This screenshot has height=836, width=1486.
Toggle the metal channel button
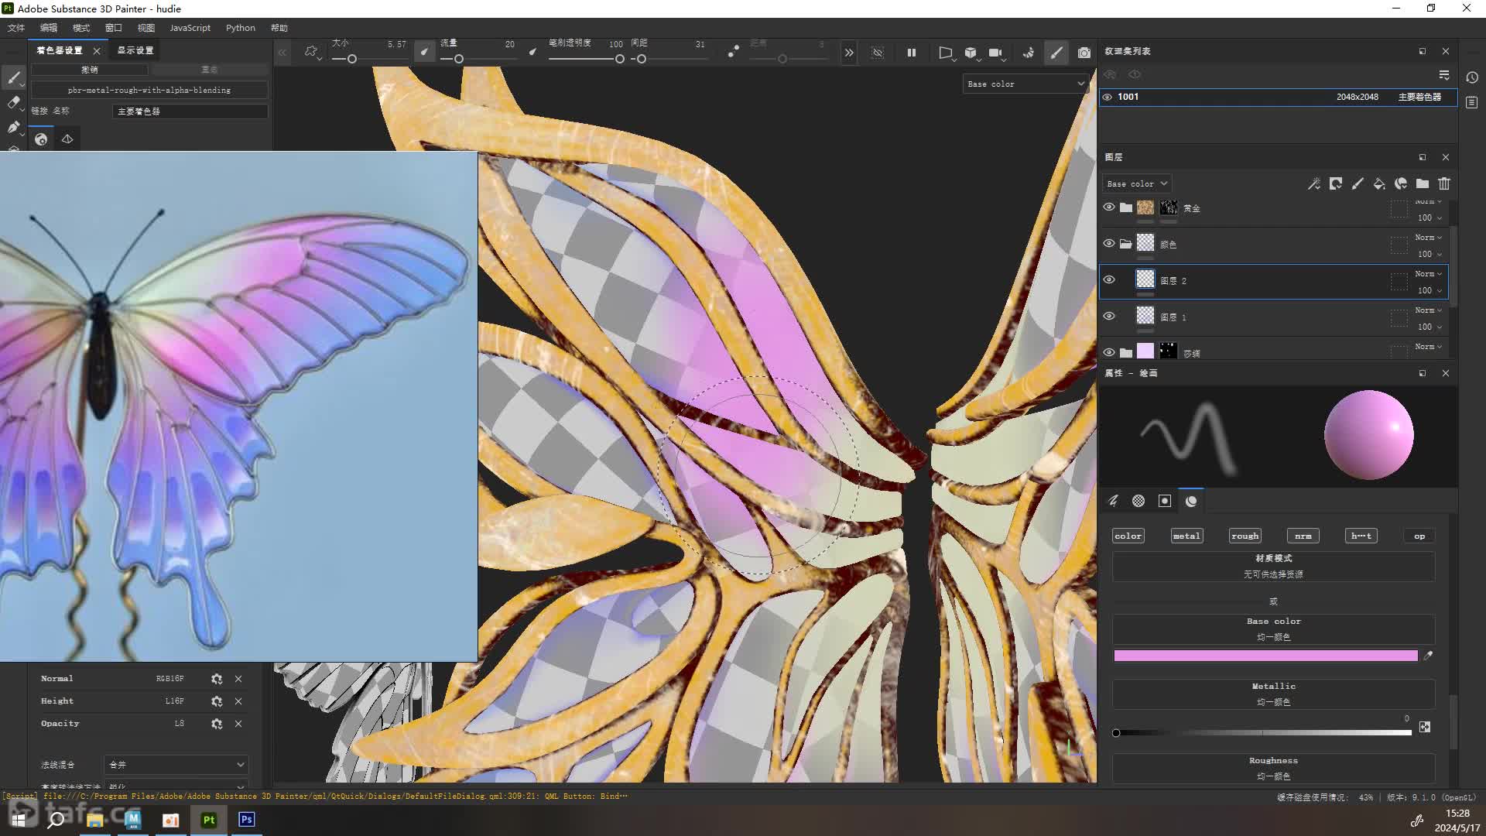pos(1186,536)
